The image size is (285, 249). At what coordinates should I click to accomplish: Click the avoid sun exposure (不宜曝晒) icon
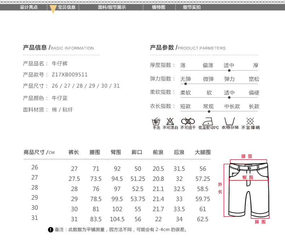250,121
